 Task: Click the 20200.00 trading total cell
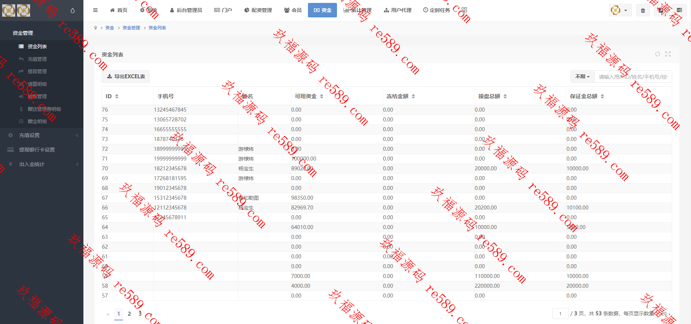coord(486,208)
